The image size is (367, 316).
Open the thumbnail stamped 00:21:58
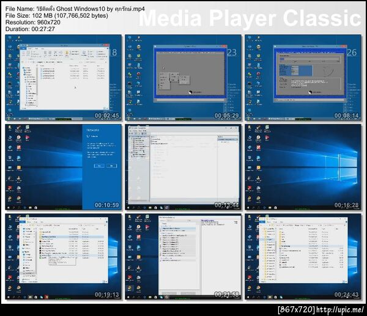[x=183, y=257]
